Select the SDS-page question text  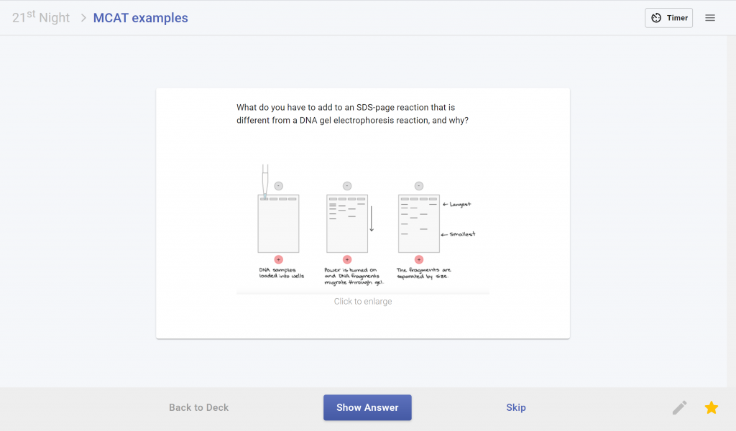click(352, 113)
